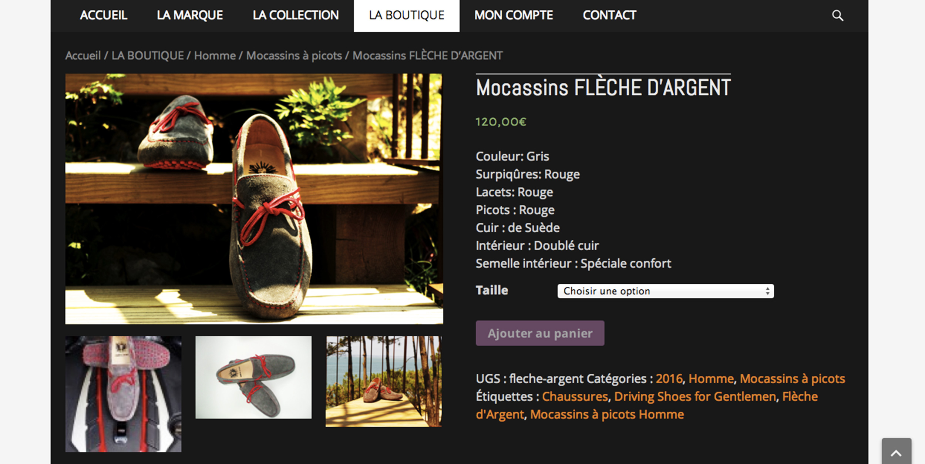Go to ACCUEIL in the navigation menu
The image size is (925, 464).
click(x=104, y=15)
